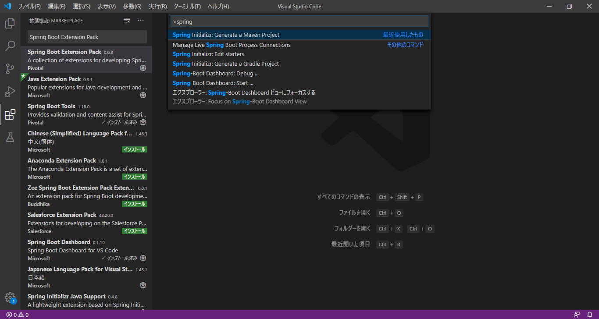The image size is (599, 319).
Task: Open the Extensions view icon
Action: pos(10,114)
